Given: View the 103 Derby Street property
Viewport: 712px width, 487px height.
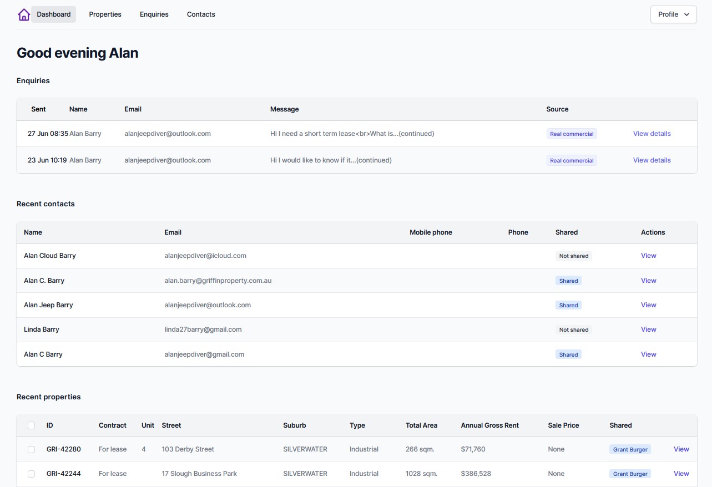Looking at the screenshot, I should click(681, 449).
